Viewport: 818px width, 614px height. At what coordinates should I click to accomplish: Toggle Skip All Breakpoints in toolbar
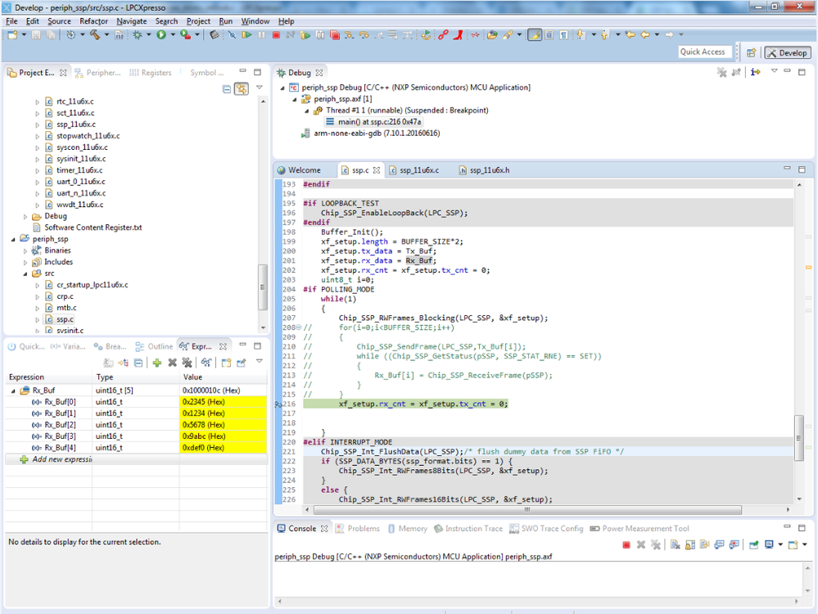(x=231, y=35)
